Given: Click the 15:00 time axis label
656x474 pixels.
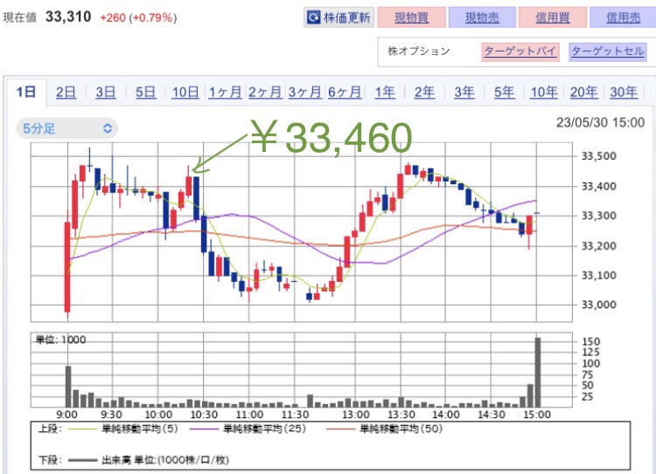Looking at the screenshot, I should click(537, 415).
